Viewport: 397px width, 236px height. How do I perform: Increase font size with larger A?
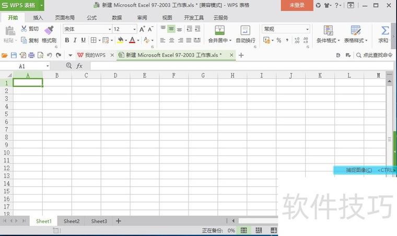click(142, 29)
